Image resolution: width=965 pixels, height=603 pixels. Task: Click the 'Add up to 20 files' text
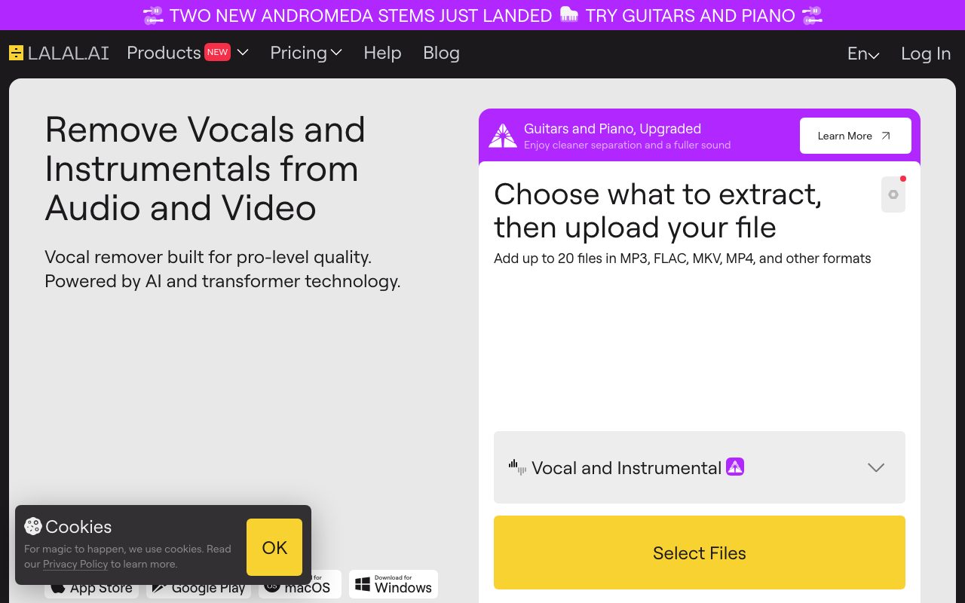(x=682, y=259)
